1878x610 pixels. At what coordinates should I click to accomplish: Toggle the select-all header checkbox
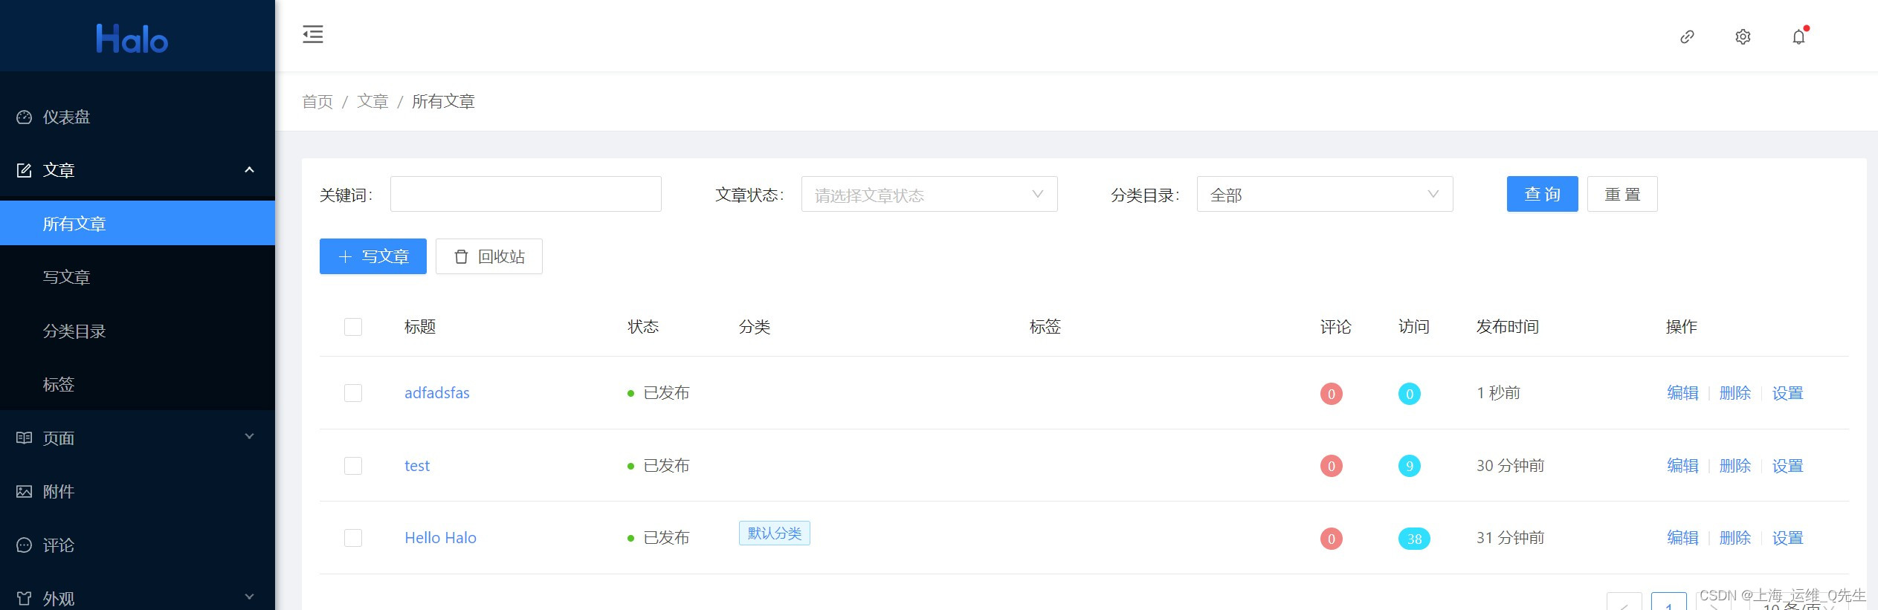pyautogui.click(x=353, y=327)
